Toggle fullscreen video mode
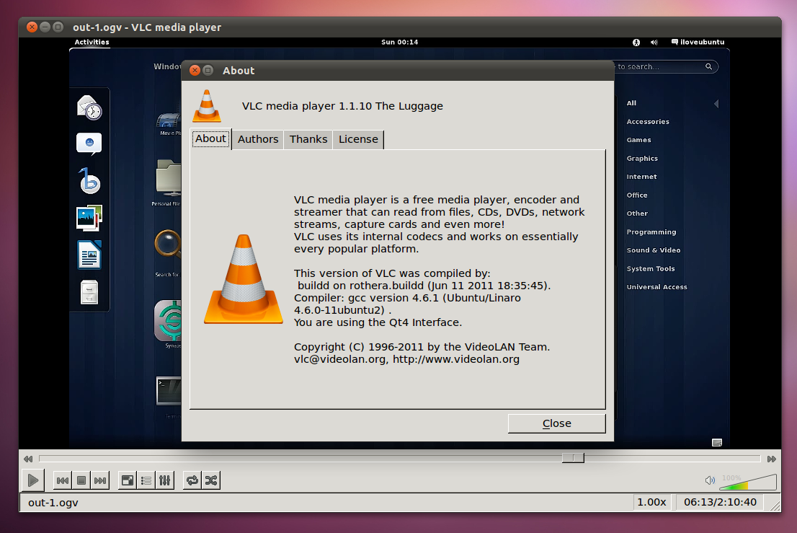The image size is (797, 533). [128, 480]
